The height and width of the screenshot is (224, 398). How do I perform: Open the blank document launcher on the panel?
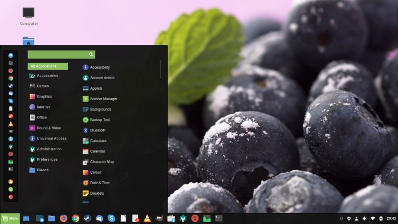(123, 219)
